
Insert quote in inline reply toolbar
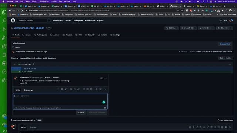71,89
